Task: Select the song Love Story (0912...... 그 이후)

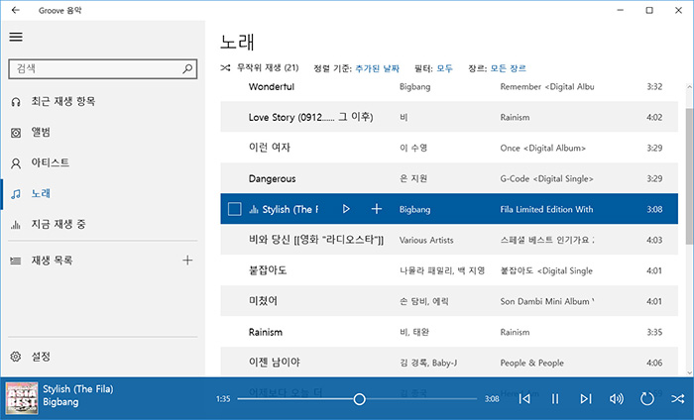Action: (x=310, y=117)
